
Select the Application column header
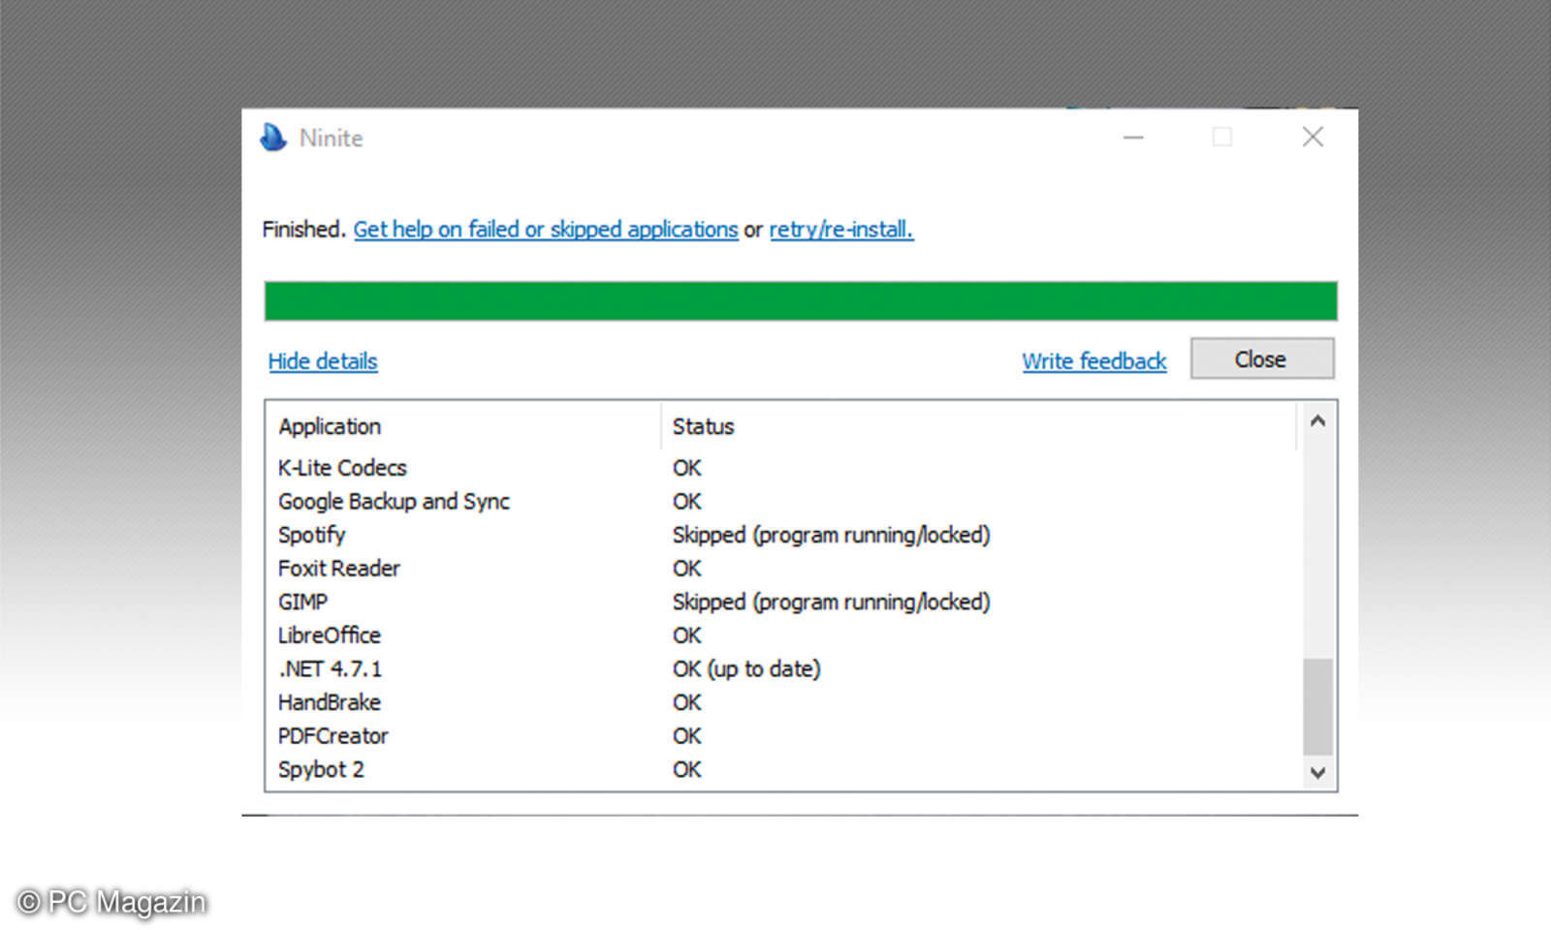point(330,426)
